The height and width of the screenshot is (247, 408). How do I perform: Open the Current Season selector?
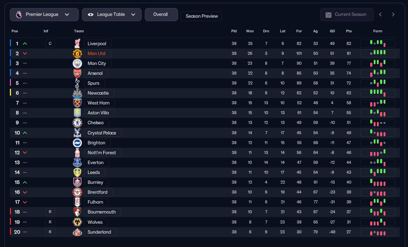point(347,14)
